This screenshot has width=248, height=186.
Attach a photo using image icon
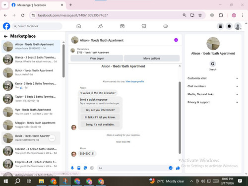[x=79, y=168]
